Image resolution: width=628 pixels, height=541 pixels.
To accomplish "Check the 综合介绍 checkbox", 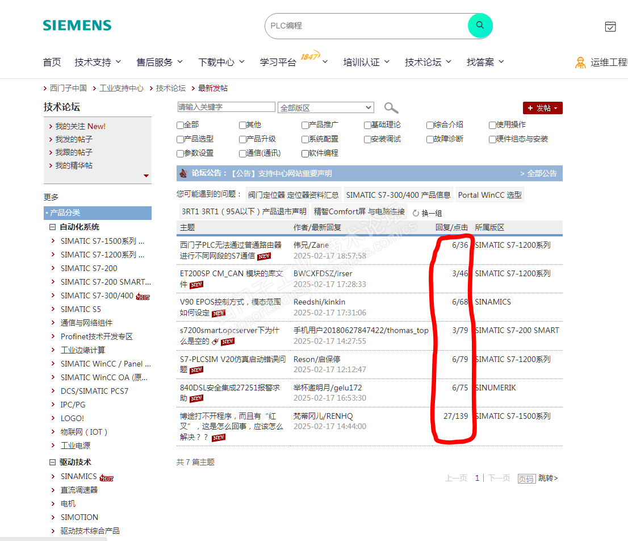I will [430, 125].
